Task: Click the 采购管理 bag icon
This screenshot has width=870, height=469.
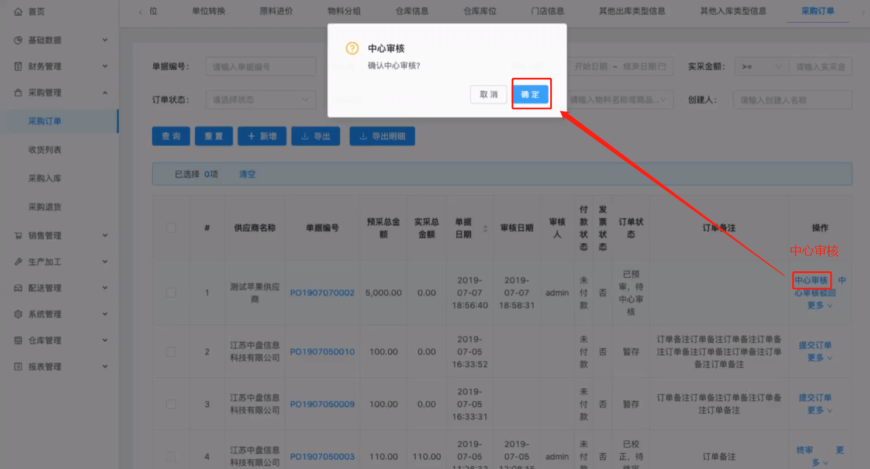Action: tap(18, 92)
